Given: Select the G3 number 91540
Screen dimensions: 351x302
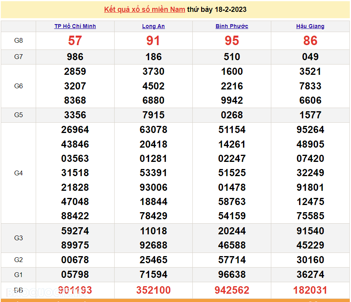Looking at the screenshot, I should point(310,231).
